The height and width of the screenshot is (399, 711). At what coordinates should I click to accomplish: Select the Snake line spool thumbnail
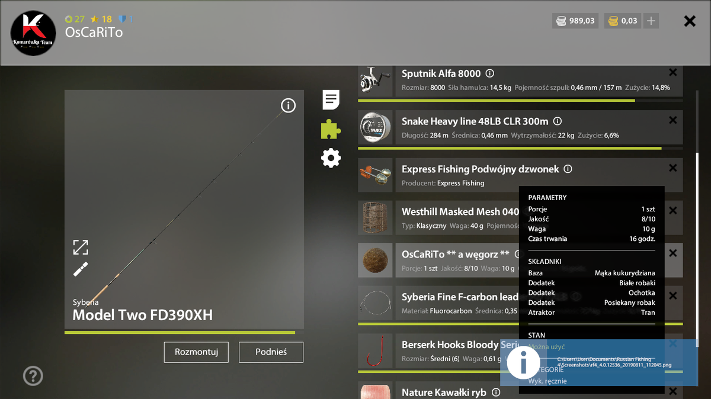click(x=375, y=127)
